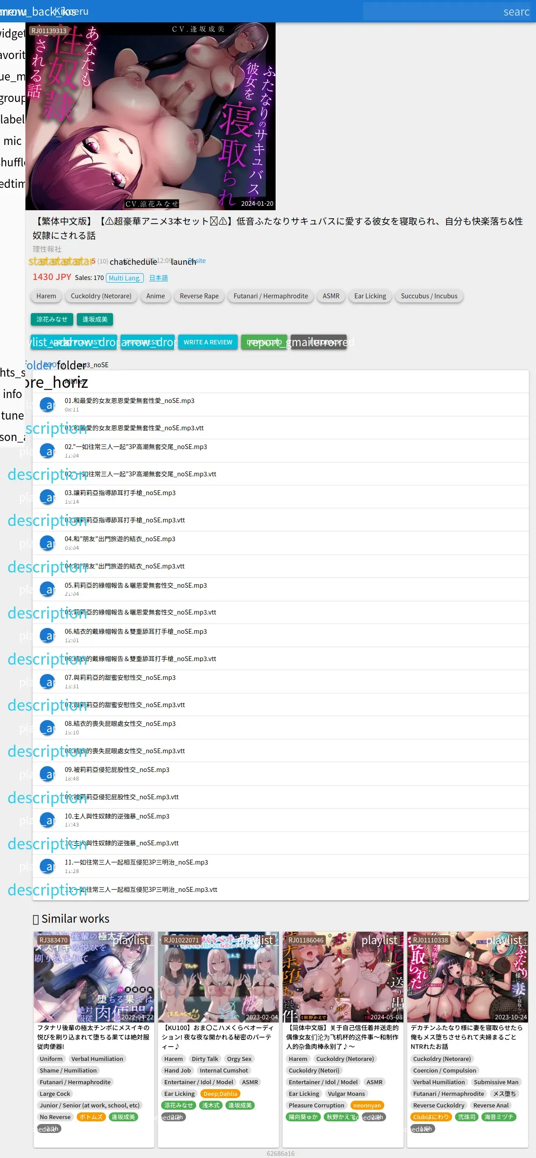Click the RJ01139313 code badge
Viewport: 536px width, 1158px height.
pos(49,30)
